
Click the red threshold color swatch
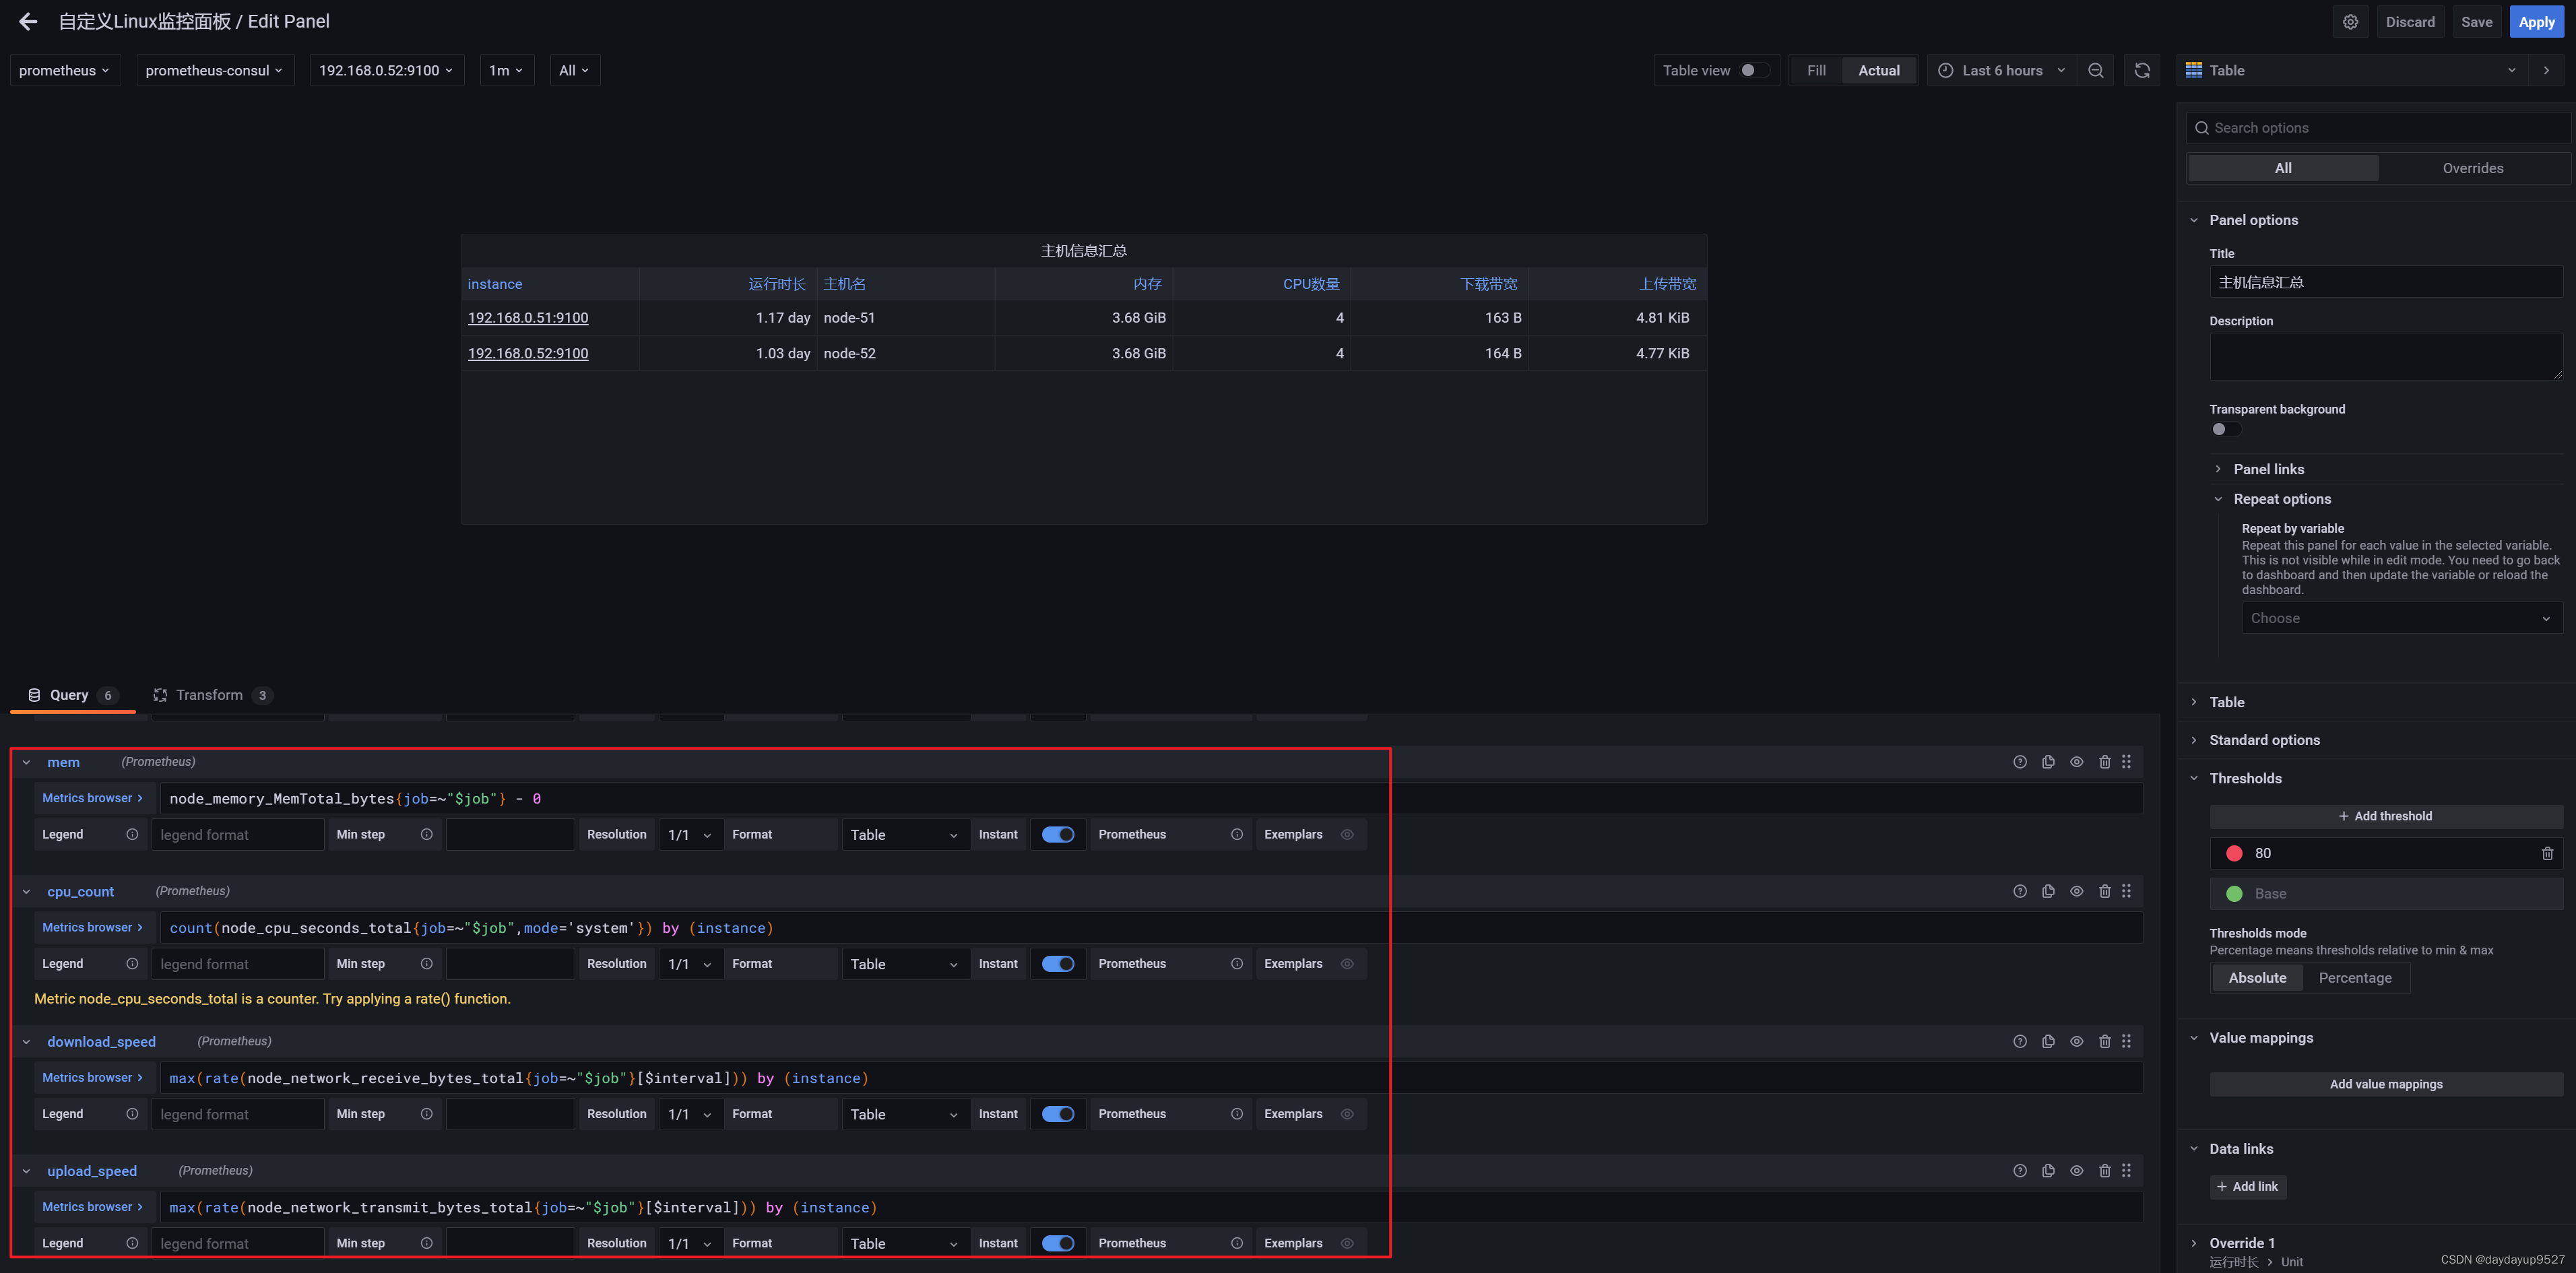(x=2234, y=853)
